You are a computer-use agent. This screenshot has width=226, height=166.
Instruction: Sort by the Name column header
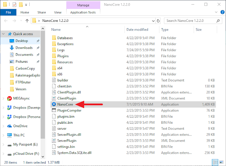click(56, 30)
